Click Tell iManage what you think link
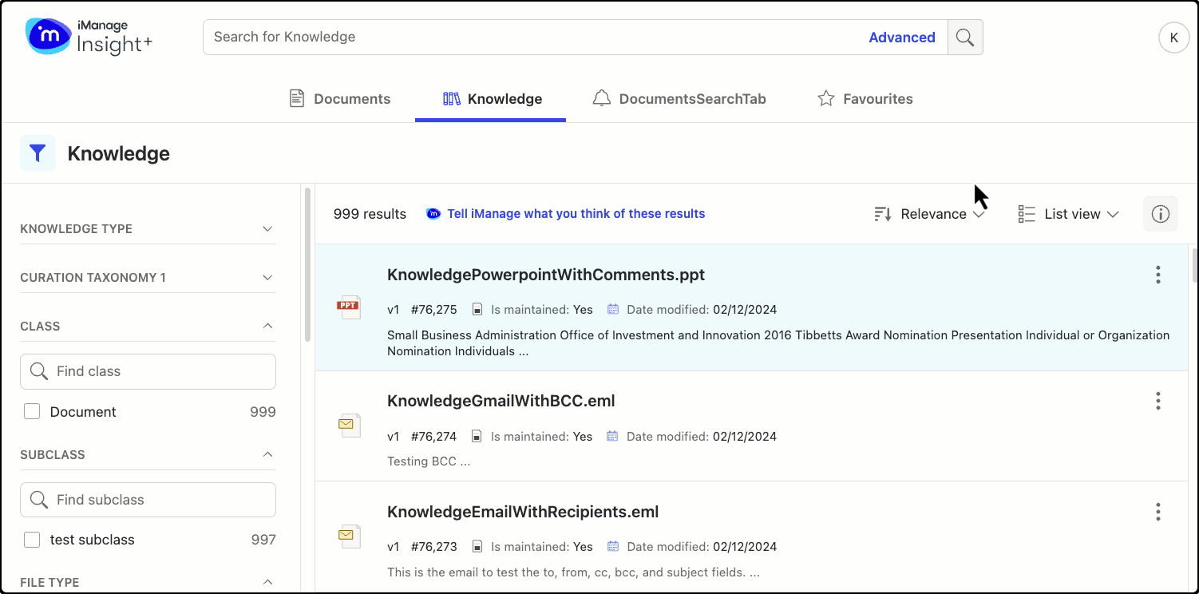Viewport: 1199px width, 594px height. coord(576,214)
